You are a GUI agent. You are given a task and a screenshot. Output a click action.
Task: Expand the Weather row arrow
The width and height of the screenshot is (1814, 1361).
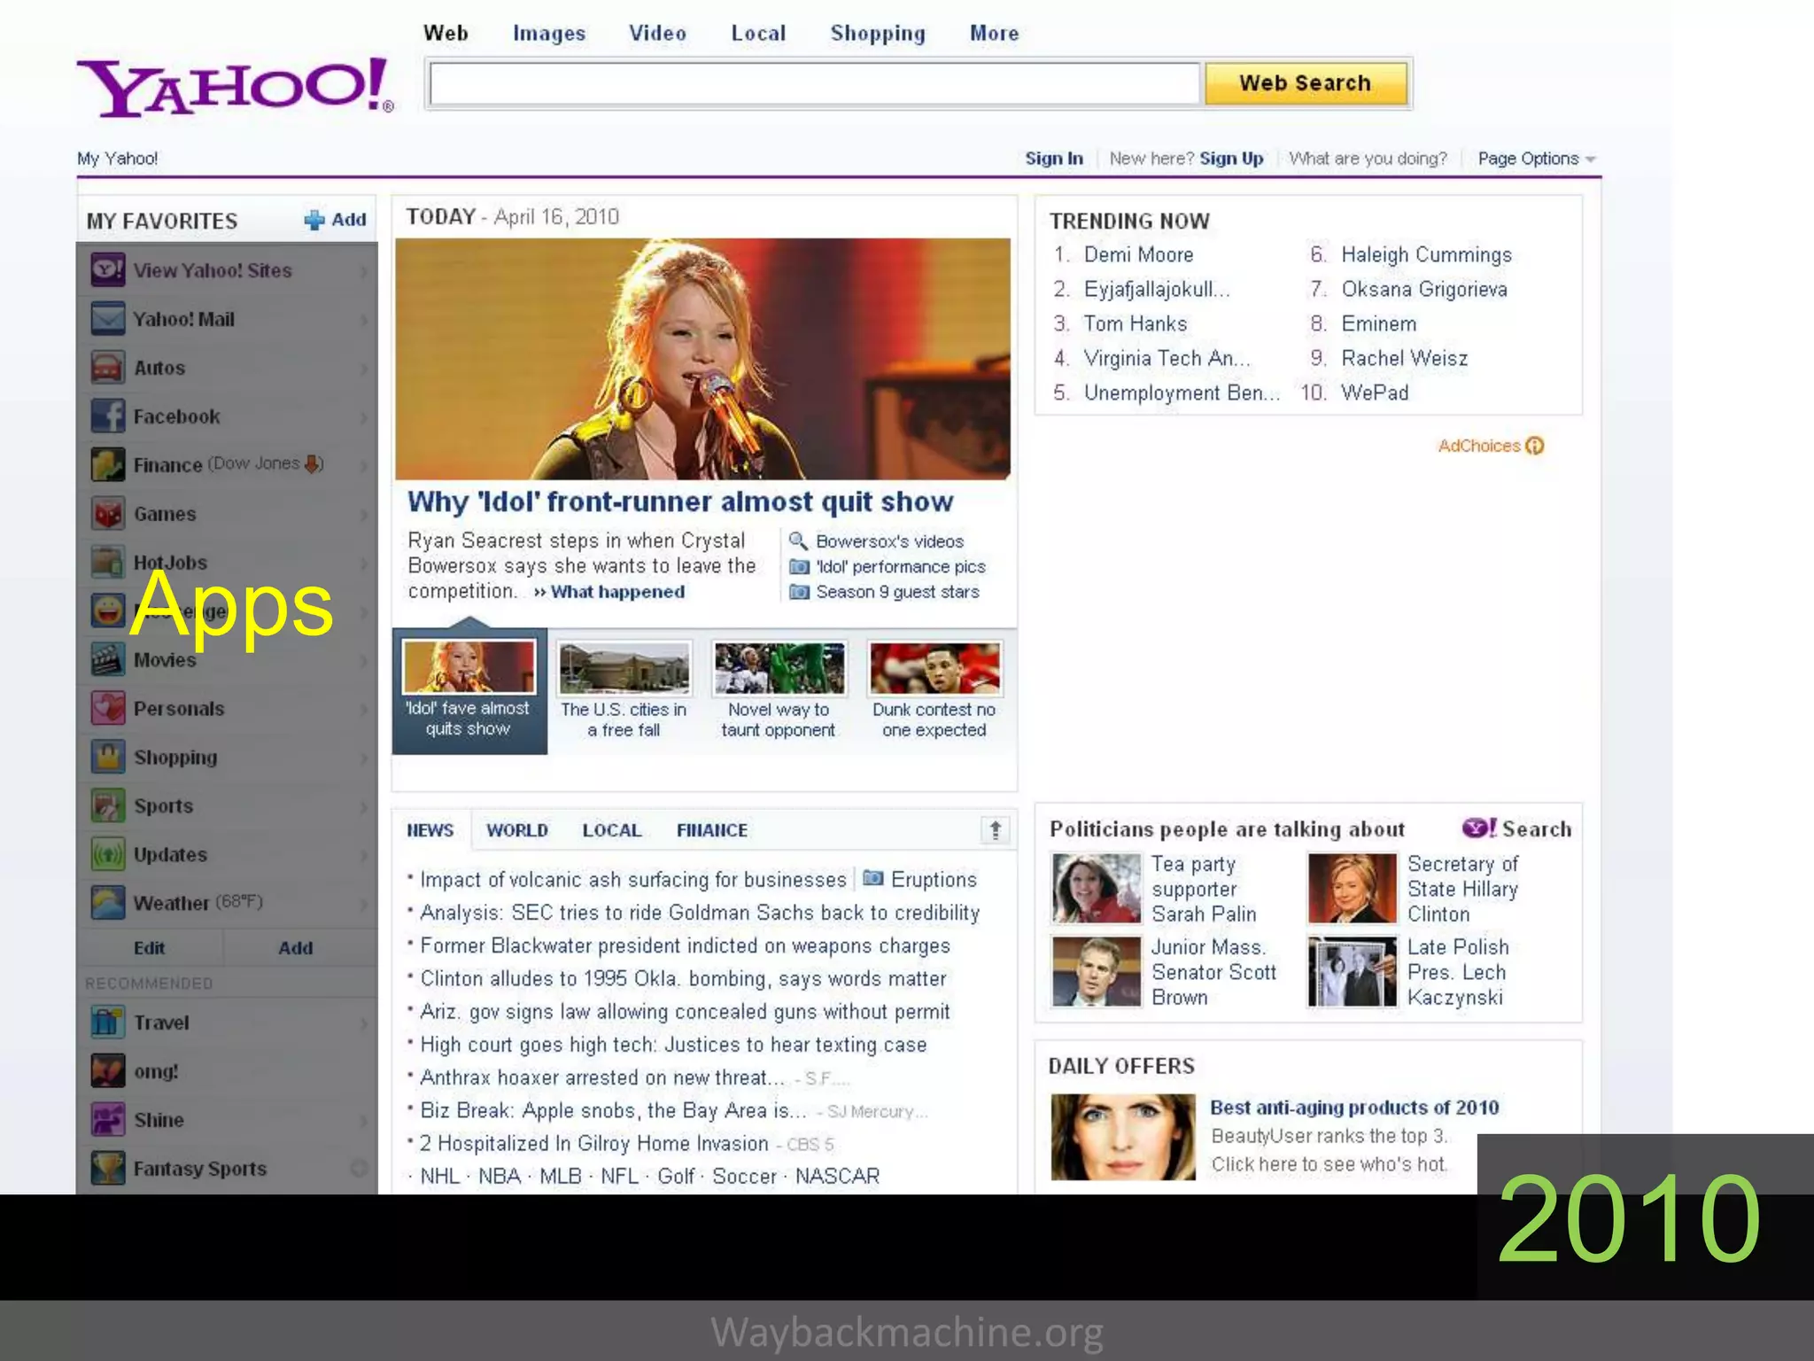point(364,905)
